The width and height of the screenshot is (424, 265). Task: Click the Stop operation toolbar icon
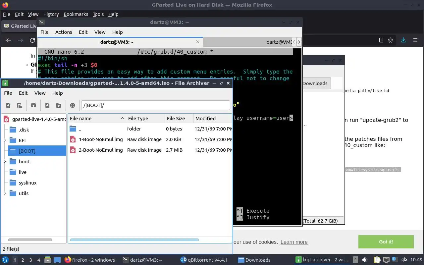[x=73, y=105]
